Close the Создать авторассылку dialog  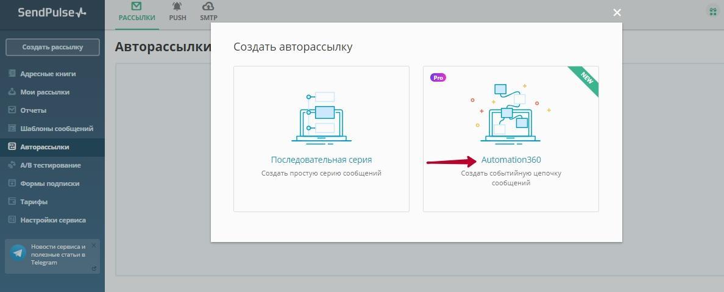(x=617, y=12)
